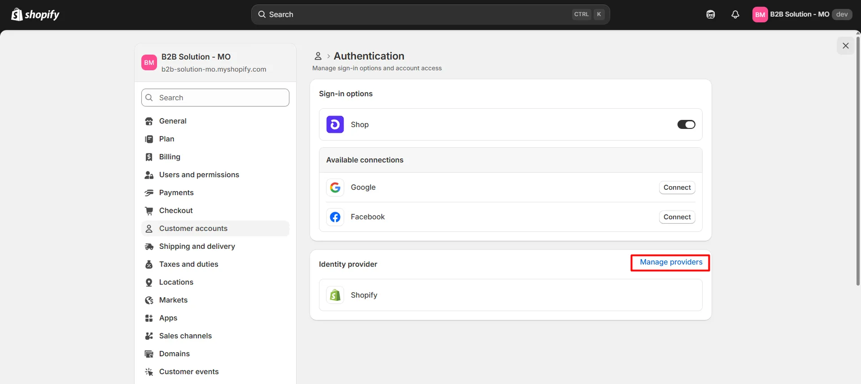Open Checkout settings

pos(215,210)
